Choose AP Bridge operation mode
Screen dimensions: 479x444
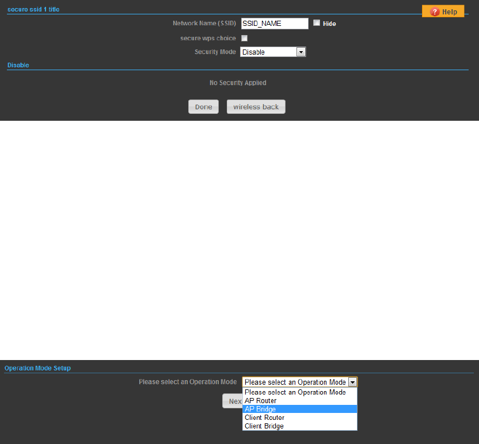click(x=300, y=409)
